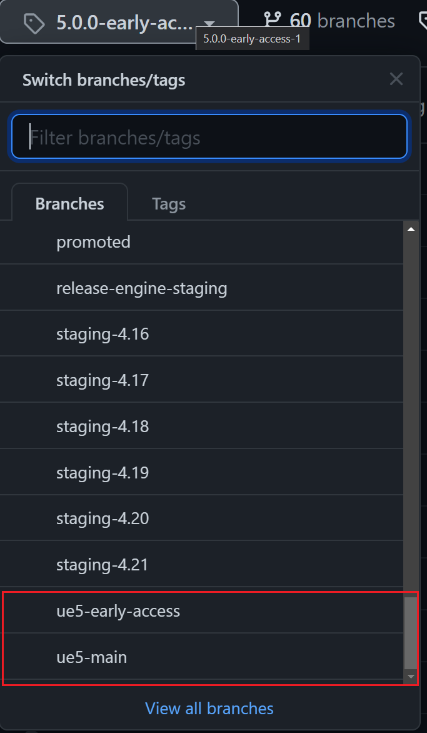Select the ue5-early-access branch

118,611
